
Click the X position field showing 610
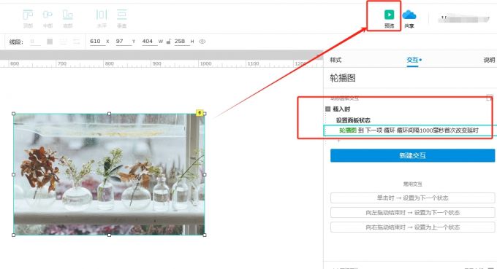click(x=97, y=42)
